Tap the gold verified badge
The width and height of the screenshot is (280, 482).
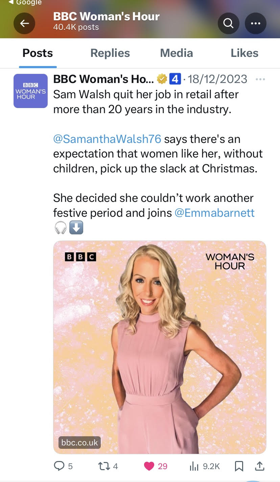pos(162,80)
